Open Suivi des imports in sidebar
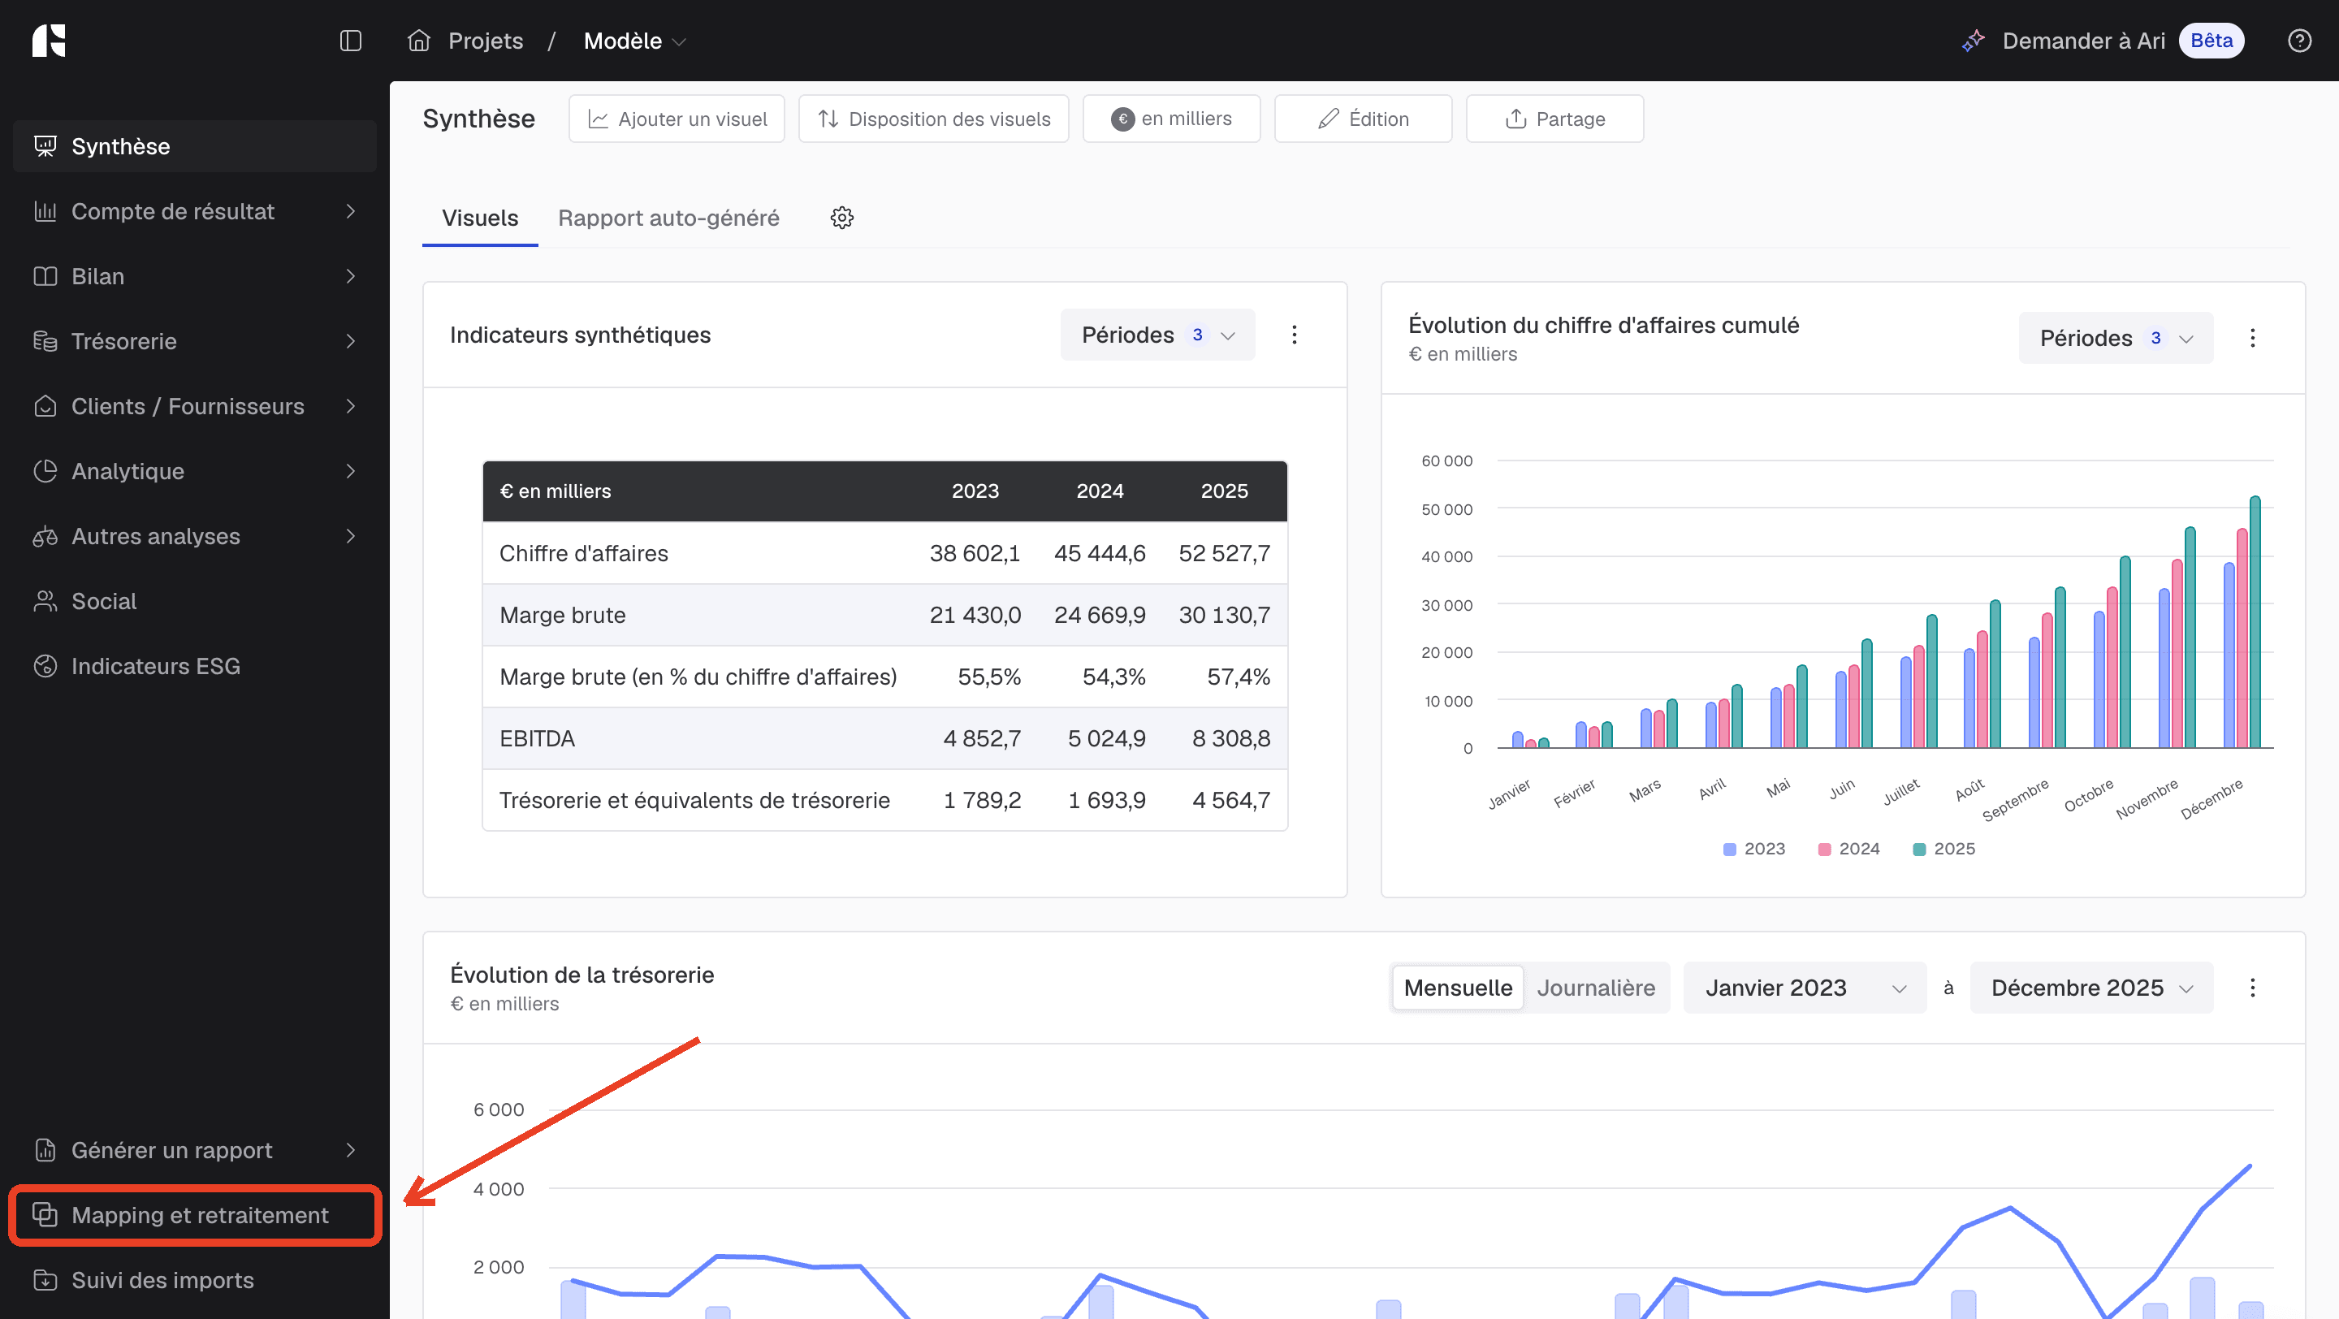This screenshot has height=1319, width=2339. click(194, 1280)
